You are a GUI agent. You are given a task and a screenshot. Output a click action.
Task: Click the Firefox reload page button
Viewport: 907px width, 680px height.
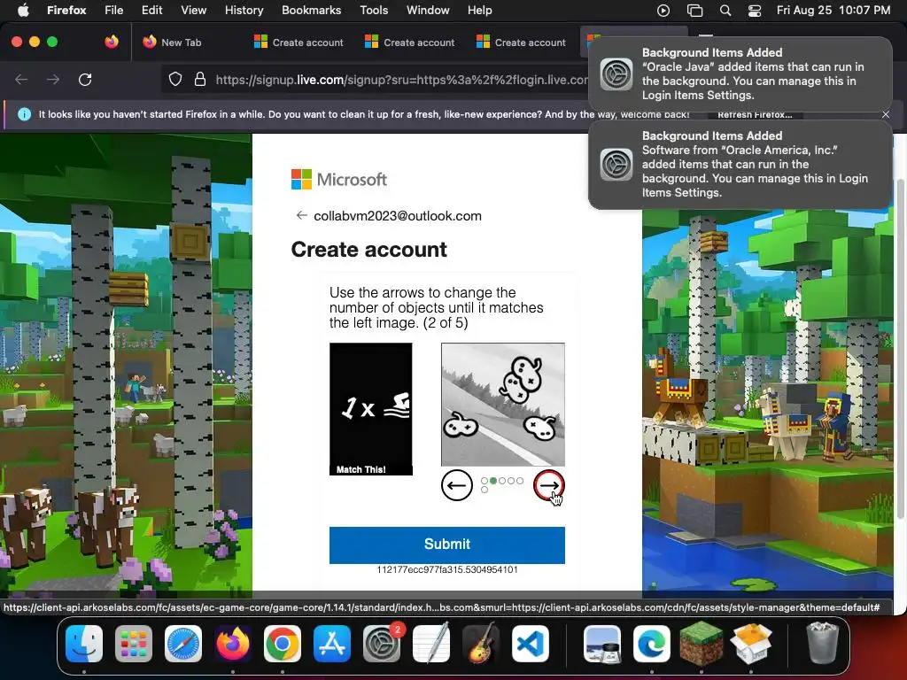click(85, 79)
